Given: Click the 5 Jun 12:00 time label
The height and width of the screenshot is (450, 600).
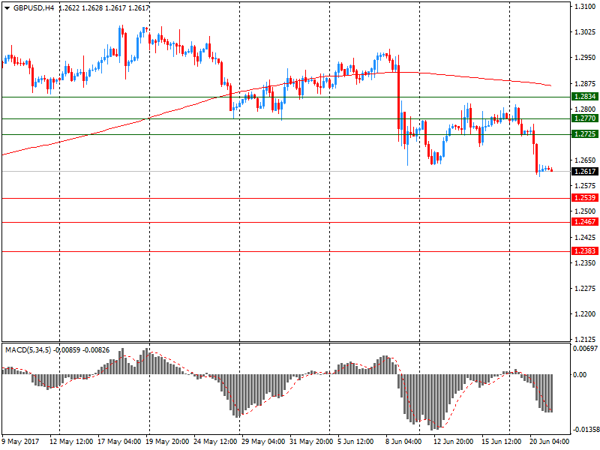Looking at the screenshot, I should coord(355,442).
